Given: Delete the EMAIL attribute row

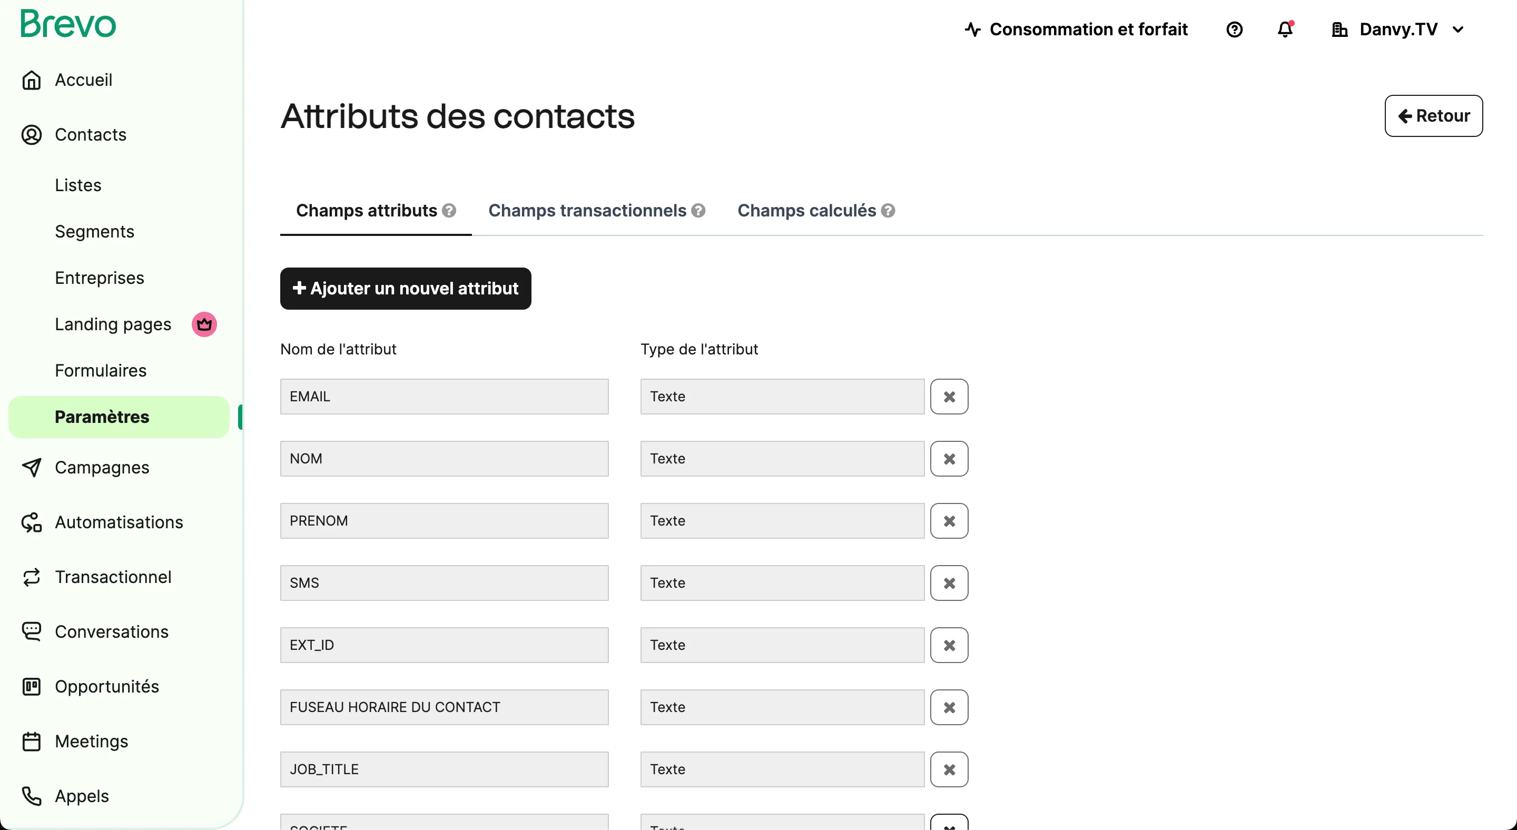Looking at the screenshot, I should [949, 397].
